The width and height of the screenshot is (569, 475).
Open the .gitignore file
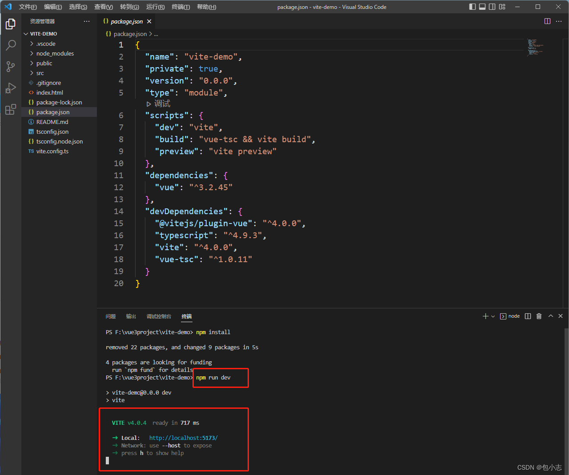[x=59, y=83]
